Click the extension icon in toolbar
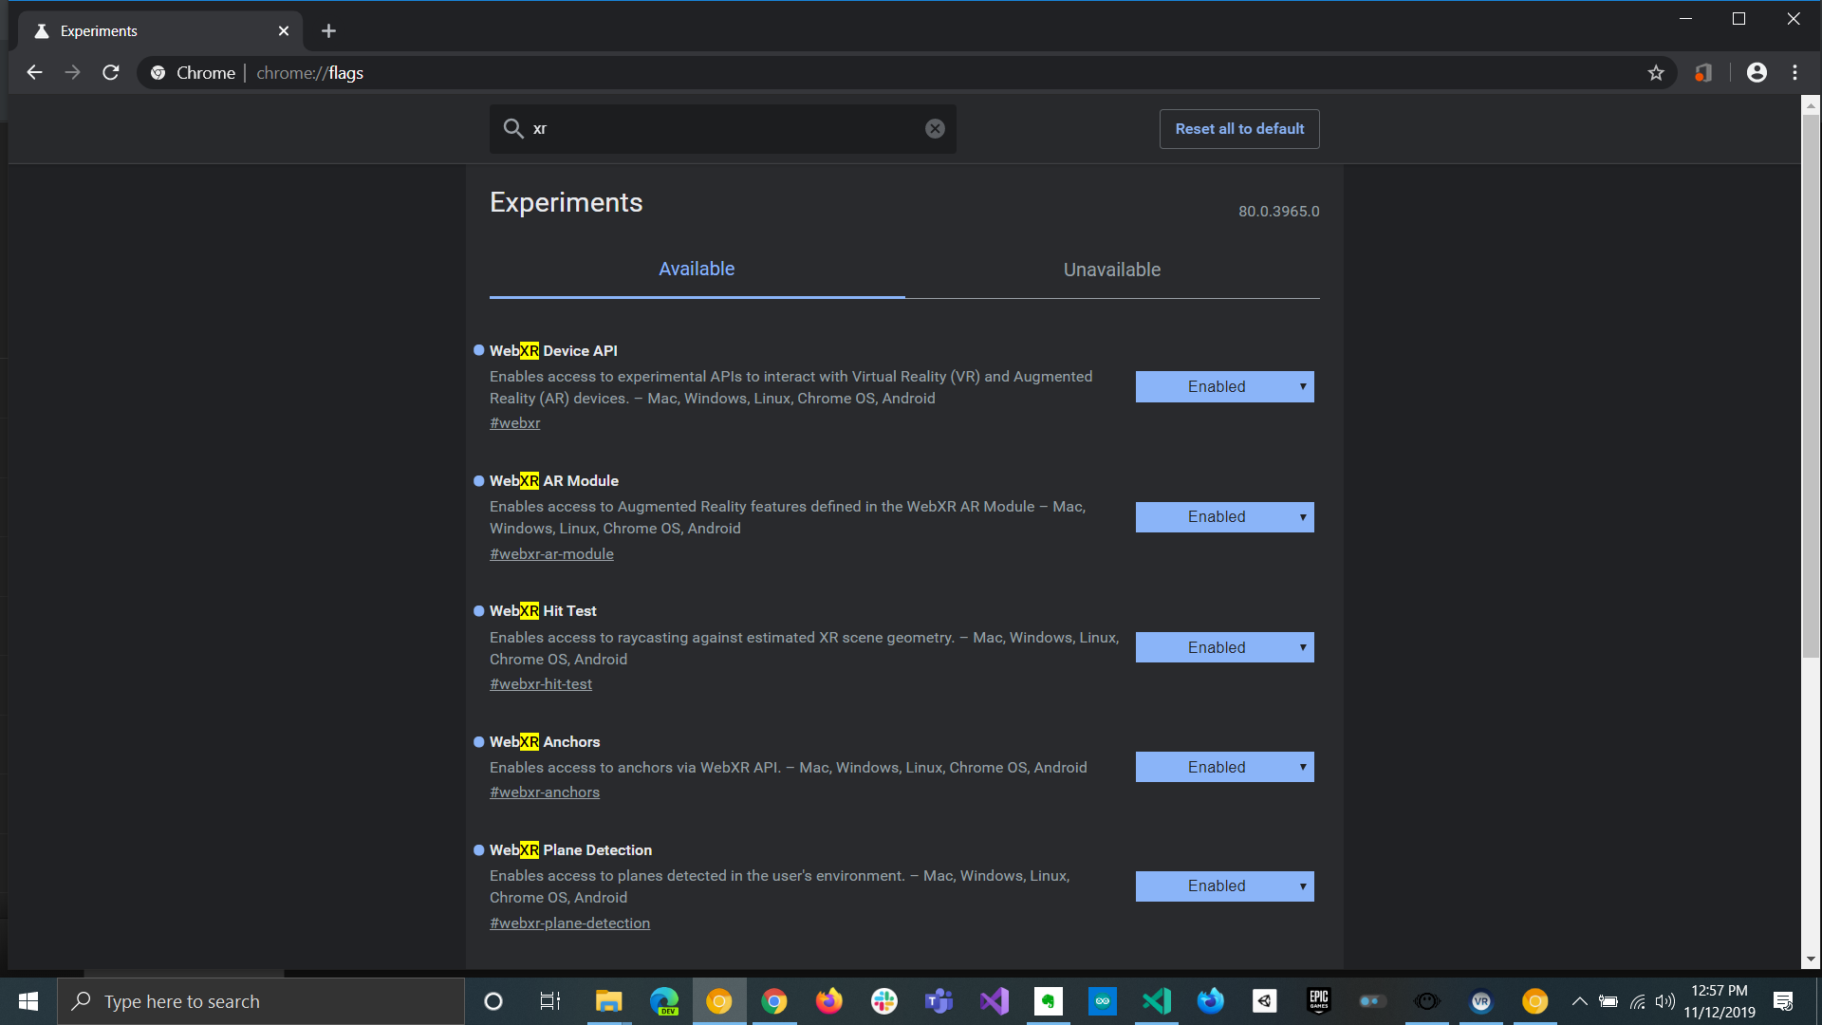The height and width of the screenshot is (1025, 1822). click(x=1704, y=73)
